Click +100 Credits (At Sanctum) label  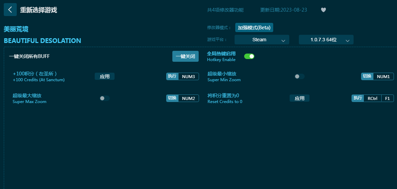tap(39, 80)
